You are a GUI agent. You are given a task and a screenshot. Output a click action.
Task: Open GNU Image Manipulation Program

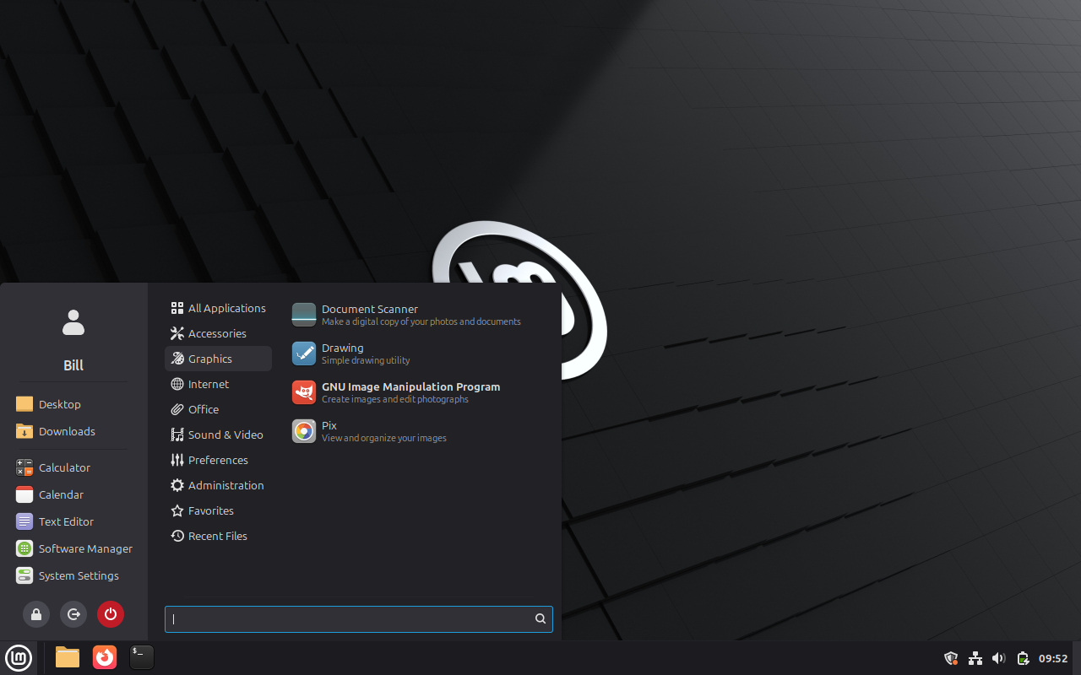click(x=410, y=392)
